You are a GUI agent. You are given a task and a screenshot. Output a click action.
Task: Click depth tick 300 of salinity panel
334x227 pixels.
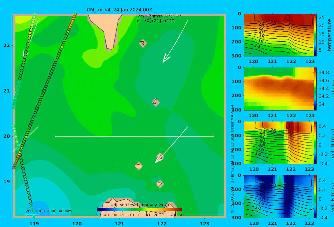tap(236, 110)
